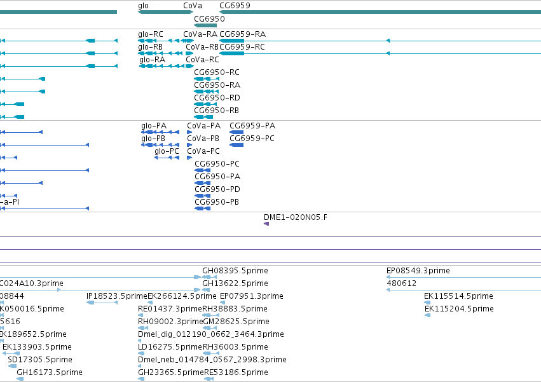
Task: Select the CG6950-PA protein feature
Action: tap(203, 183)
